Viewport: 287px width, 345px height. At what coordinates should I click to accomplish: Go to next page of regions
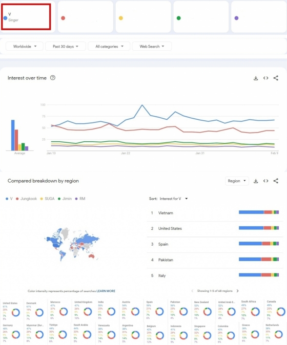click(237, 291)
